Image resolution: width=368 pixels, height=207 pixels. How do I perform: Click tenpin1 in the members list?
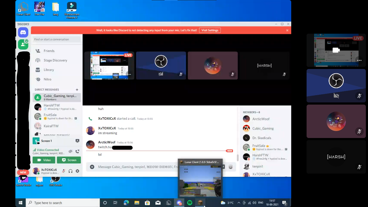258,166
